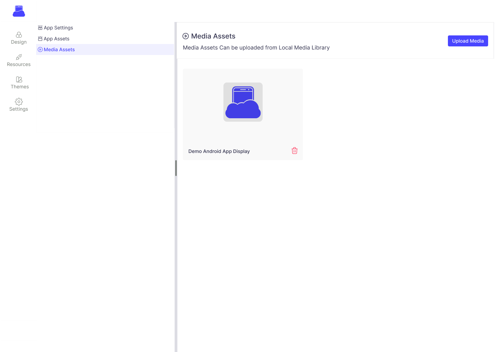Grab the panel divider drag handle
495x352 pixels.
(176, 168)
